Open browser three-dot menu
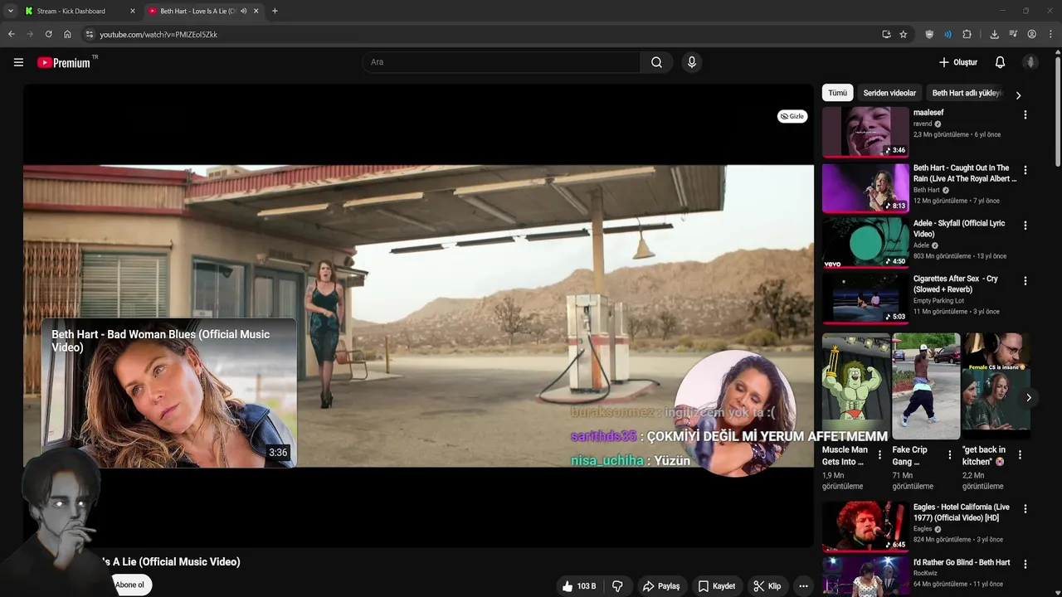 [1051, 34]
